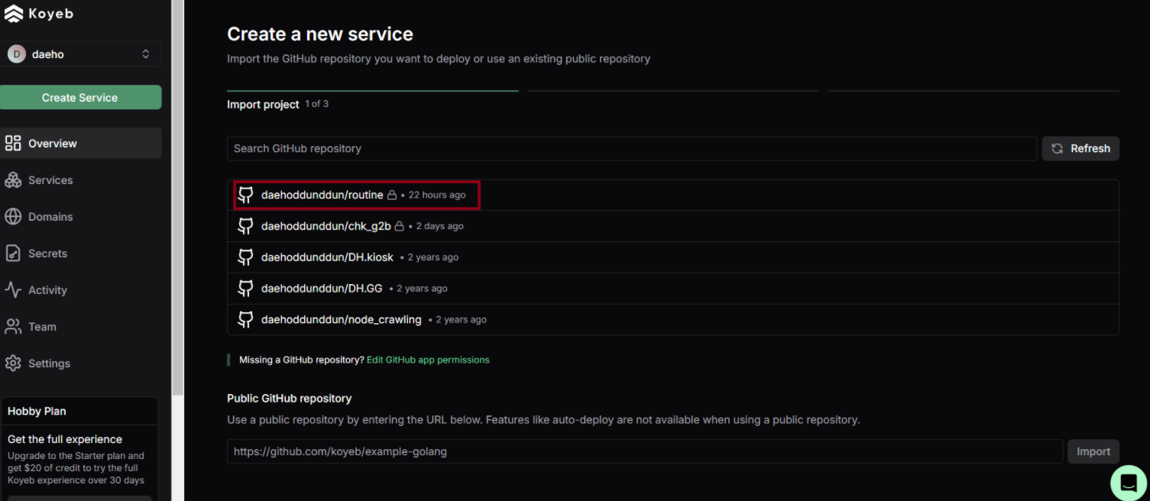Select the daehoddunddun/DH.kiosk repository
The width and height of the screenshot is (1150, 501).
coord(673,257)
